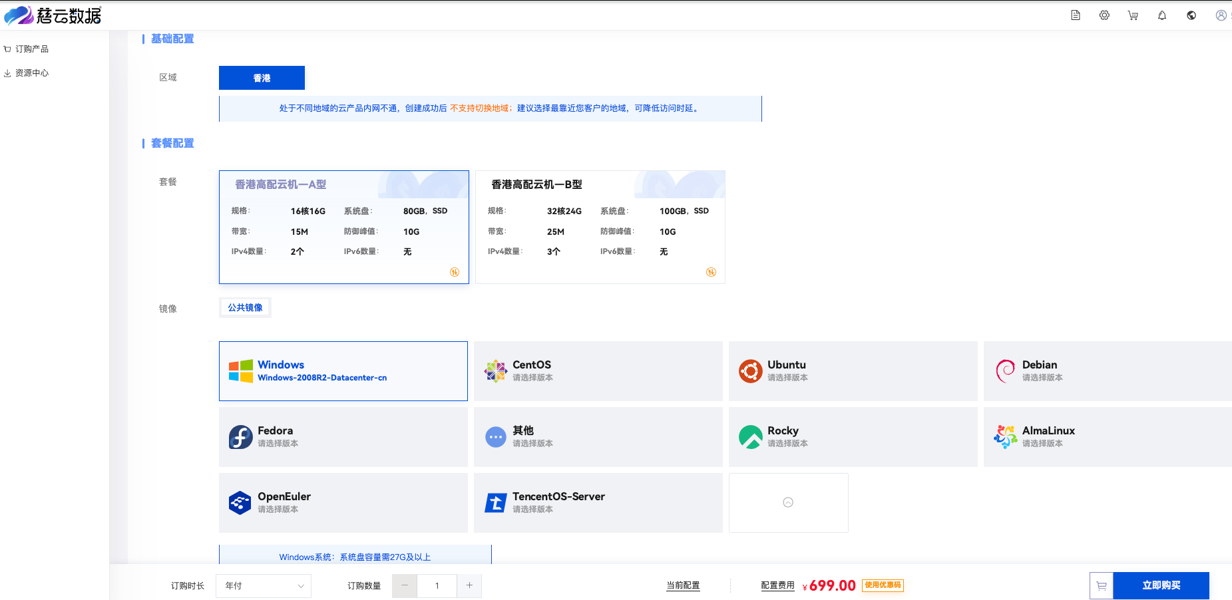Choose the 香港高配云机—A型 package
Screen dimensions: 1232x600
[344, 227]
